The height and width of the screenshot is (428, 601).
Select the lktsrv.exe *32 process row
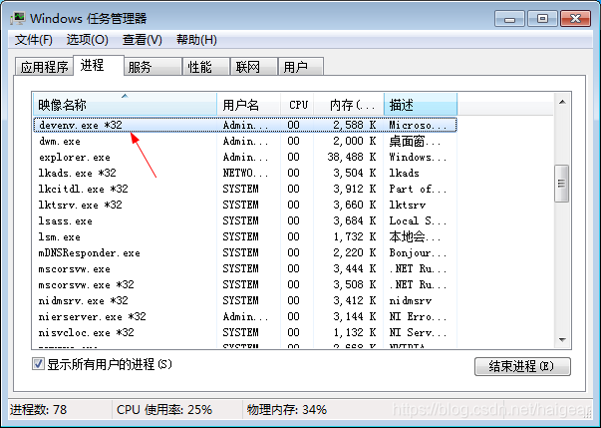click(245, 205)
